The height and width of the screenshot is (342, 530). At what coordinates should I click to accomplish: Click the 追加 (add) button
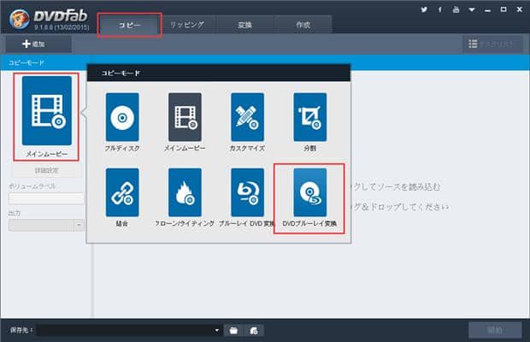point(38,44)
